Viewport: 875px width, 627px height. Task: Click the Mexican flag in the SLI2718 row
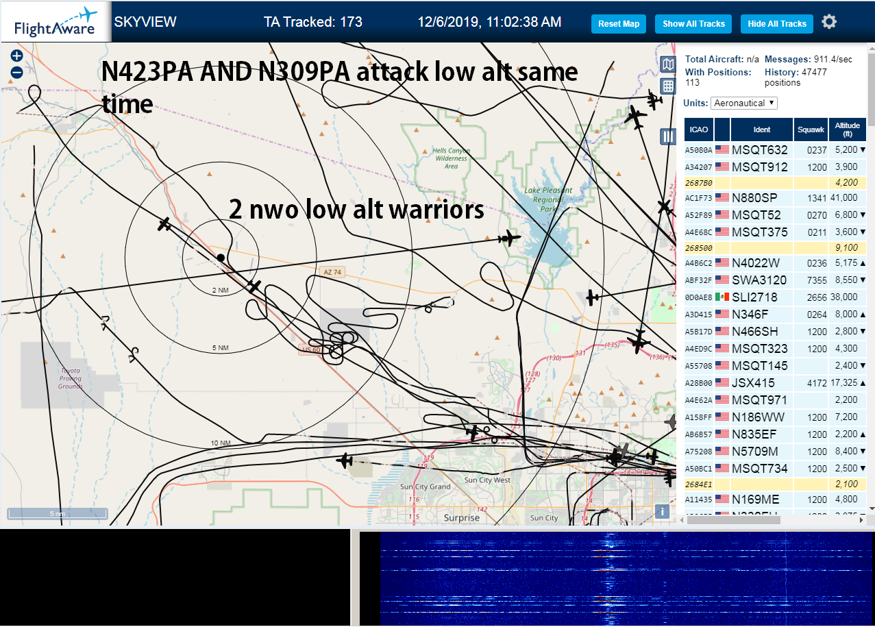pos(722,297)
